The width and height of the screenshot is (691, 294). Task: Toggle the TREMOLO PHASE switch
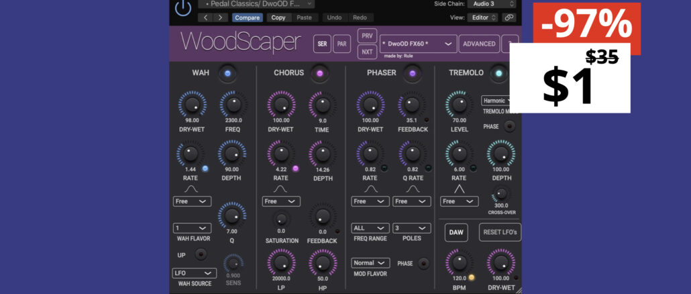tap(509, 126)
